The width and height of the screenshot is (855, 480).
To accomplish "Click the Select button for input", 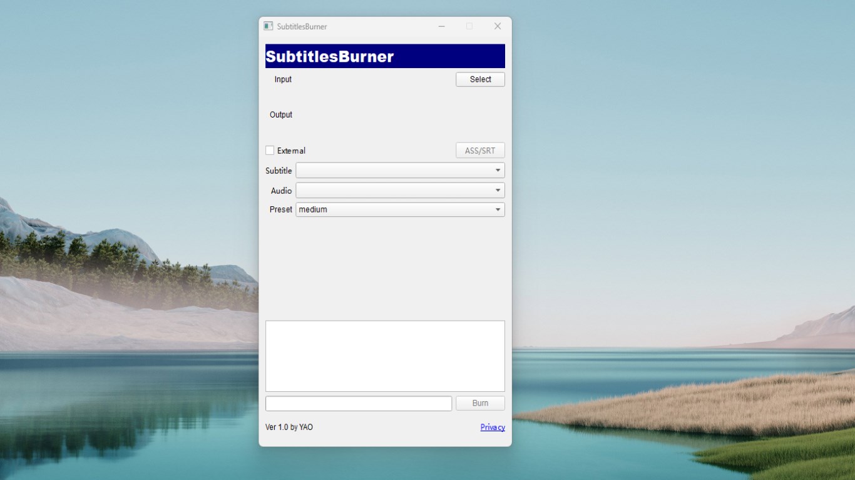I will coord(480,79).
